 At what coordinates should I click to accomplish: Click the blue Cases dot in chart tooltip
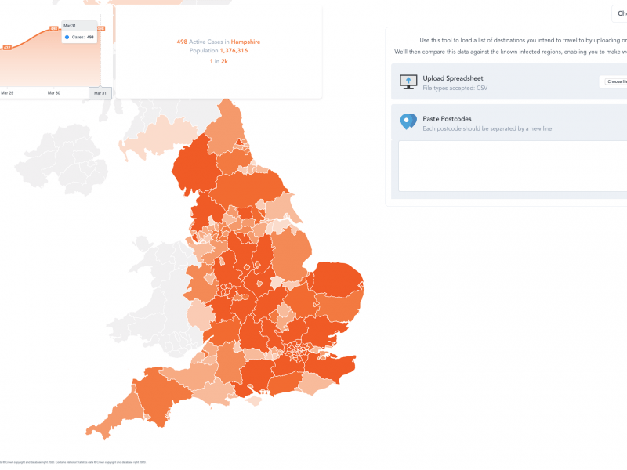tap(67, 37)
